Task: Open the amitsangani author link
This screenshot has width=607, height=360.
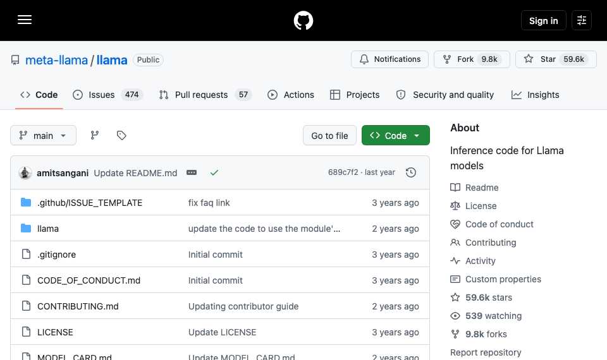Action: point(63,173)
